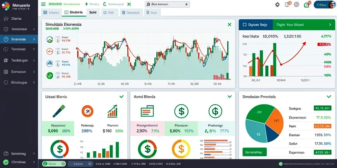Select the growing bar chart arrow icon
The image size is (337, 168).
click(x=113, y=111)
